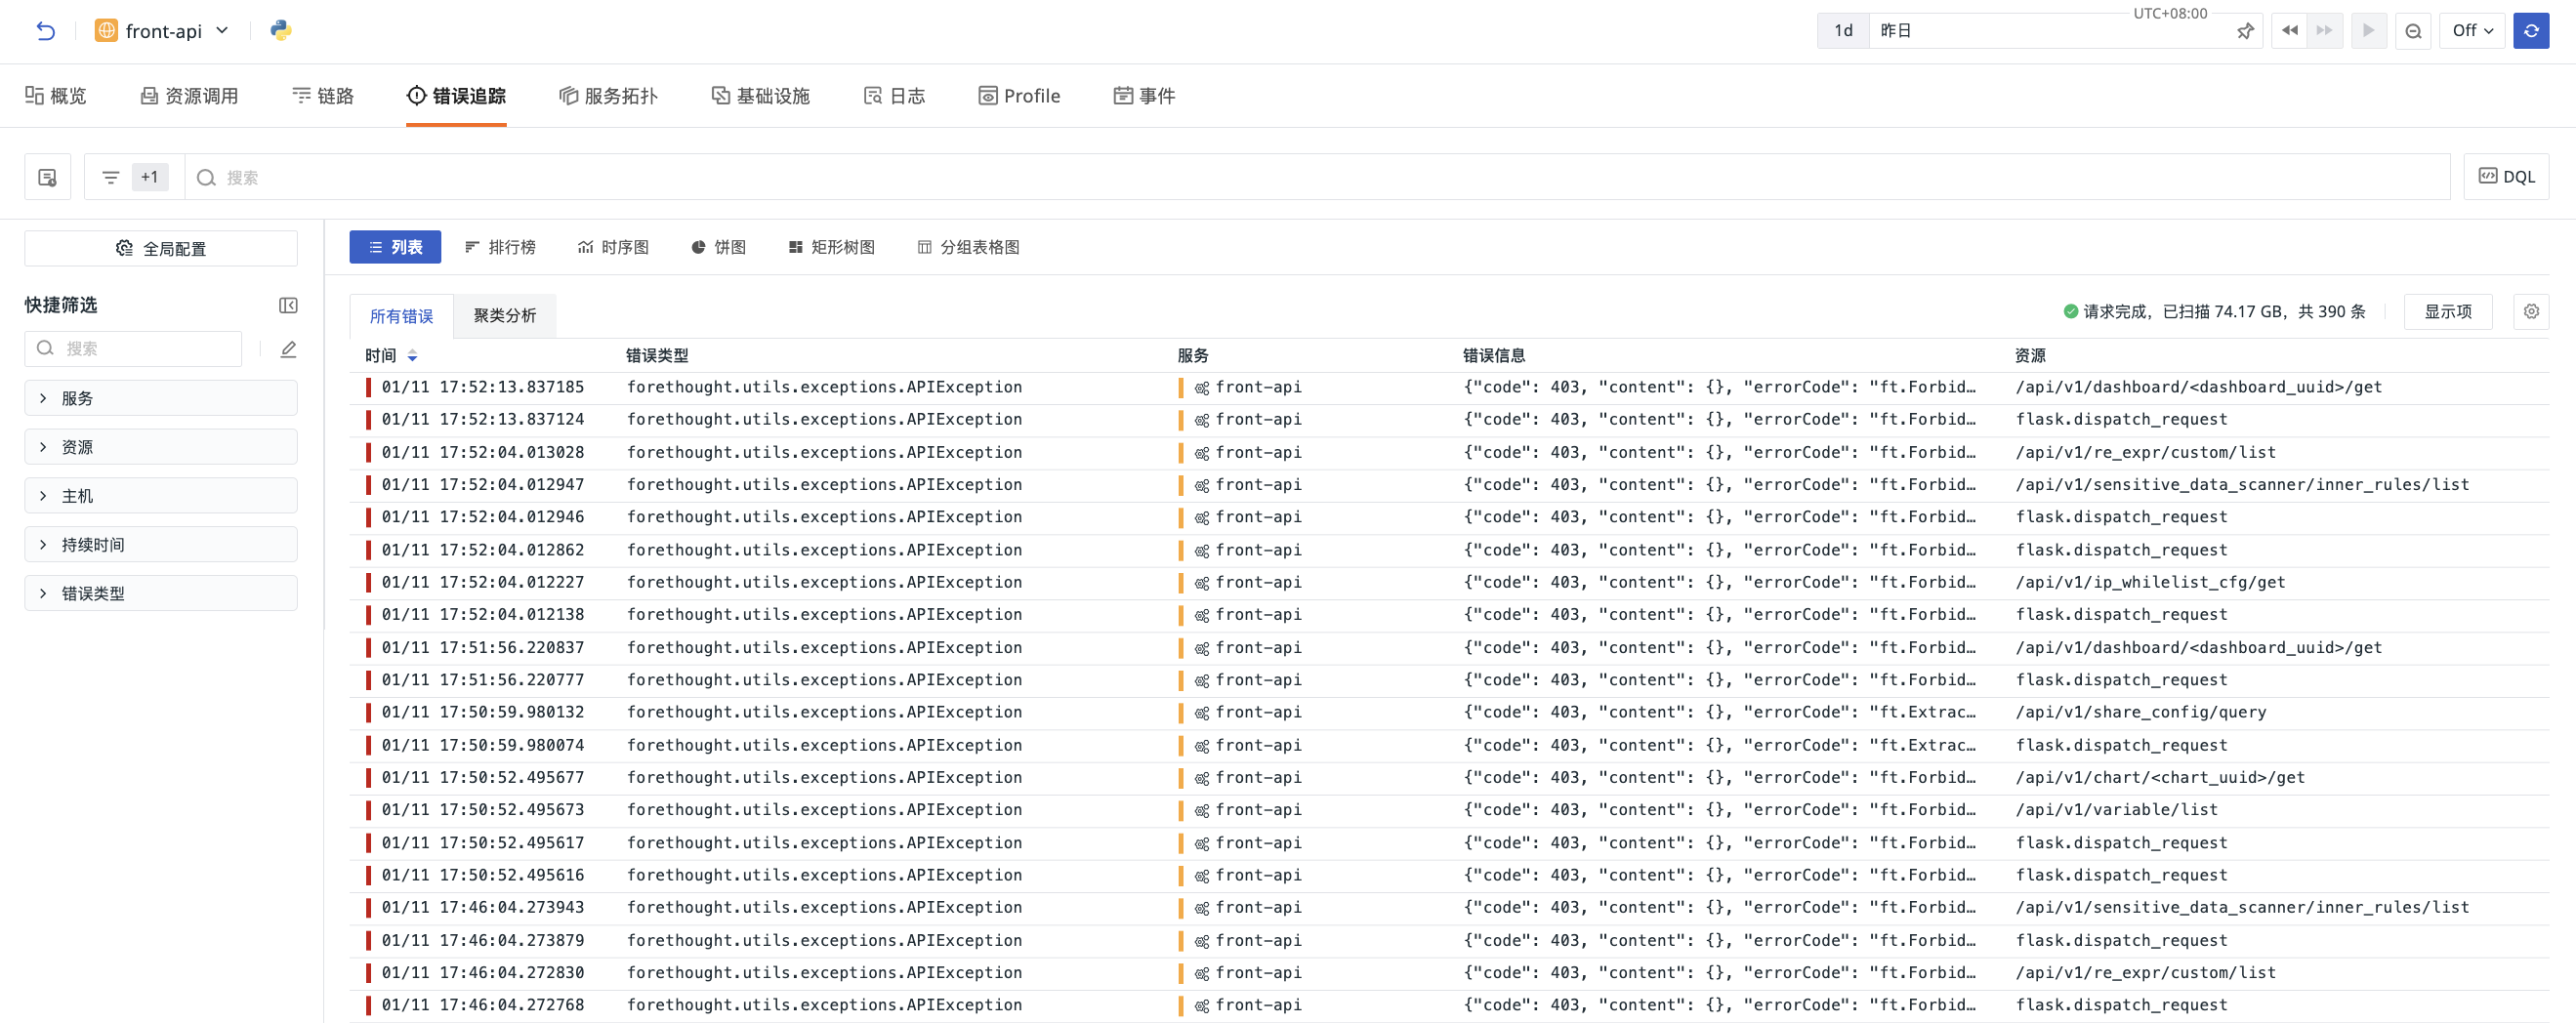Switch to the 矩形树图 view
This screenshot has width=2576, height=1023.
(x=831, y=247)
